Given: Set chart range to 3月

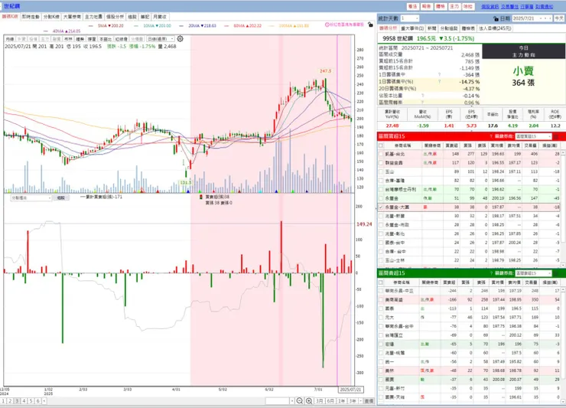Looking at the screenshot, I should tap(320, 401).
